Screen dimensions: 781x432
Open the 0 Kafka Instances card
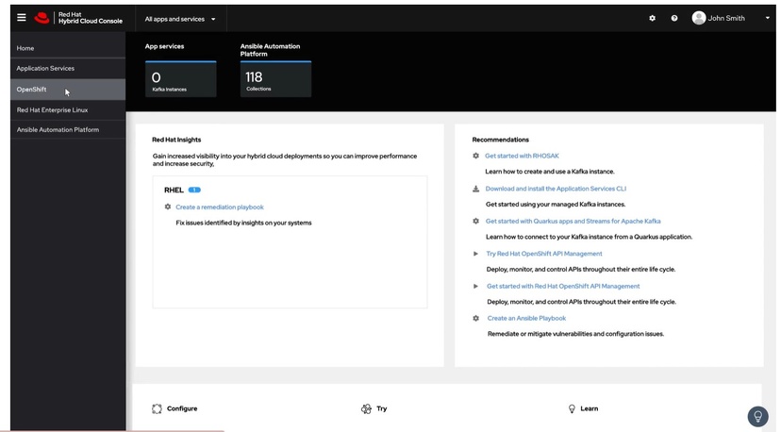click(181, 79)
